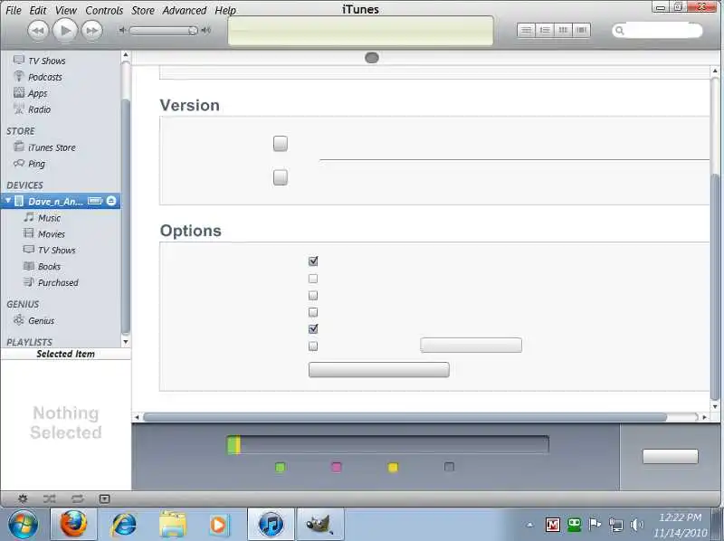The height and width of the screenshot is (541, 724).
Task: Toggle shuffle at the bottom-left
Action: 49,498
